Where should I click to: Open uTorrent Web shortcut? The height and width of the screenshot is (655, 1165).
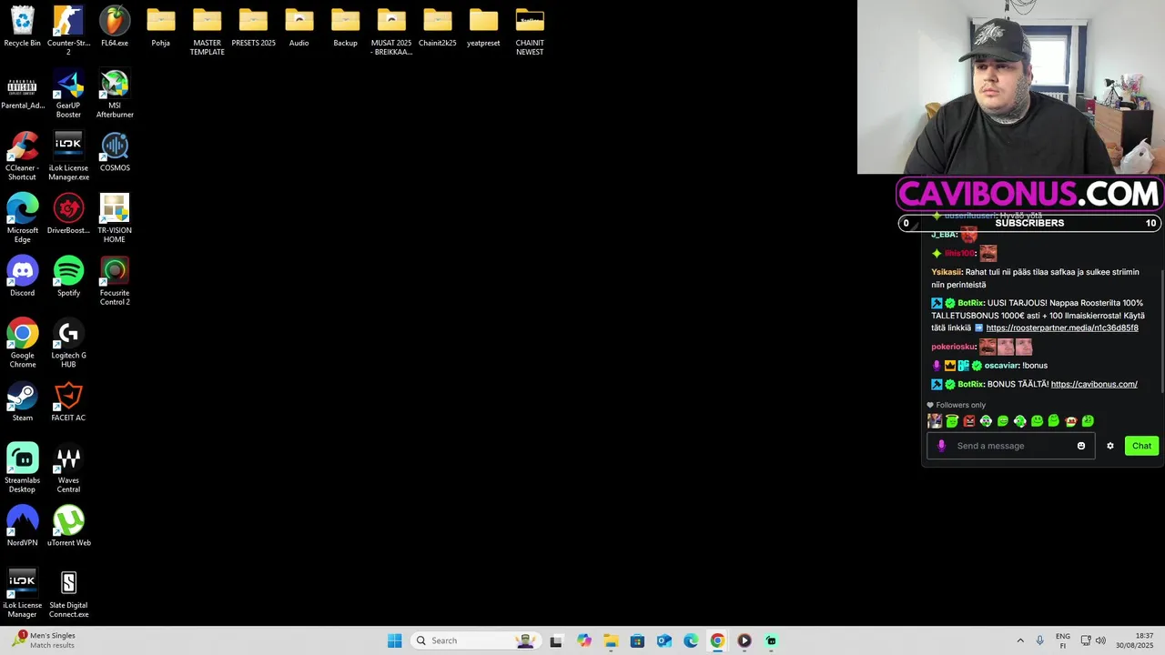(x=68, y=527)
